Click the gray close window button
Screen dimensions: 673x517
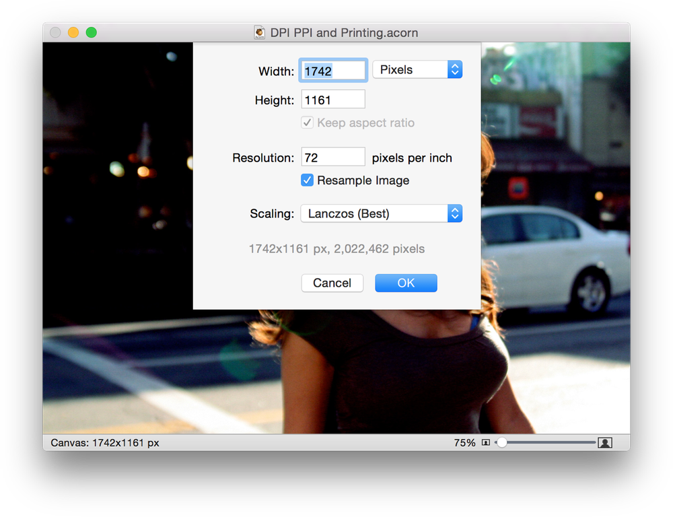click(56, 32)
